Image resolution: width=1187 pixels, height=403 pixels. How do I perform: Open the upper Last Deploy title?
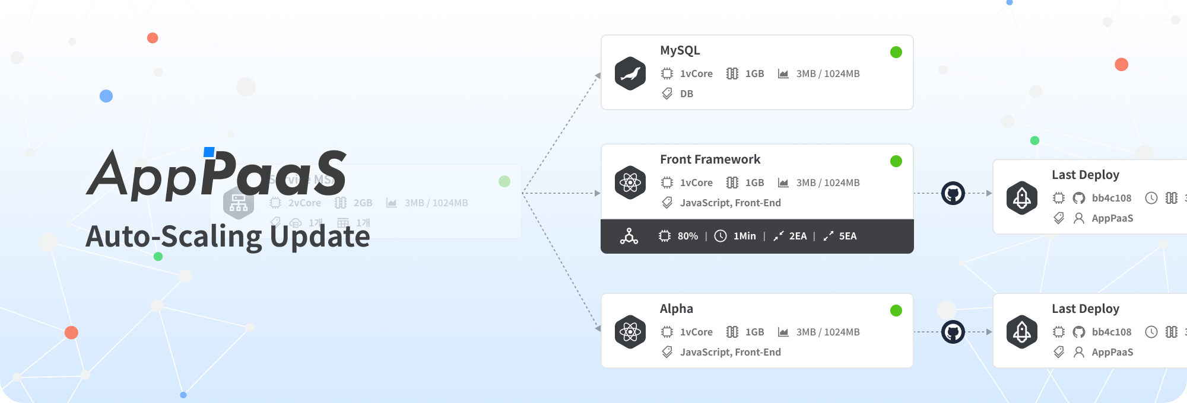pyautogui.click(x=1086, y=175)
